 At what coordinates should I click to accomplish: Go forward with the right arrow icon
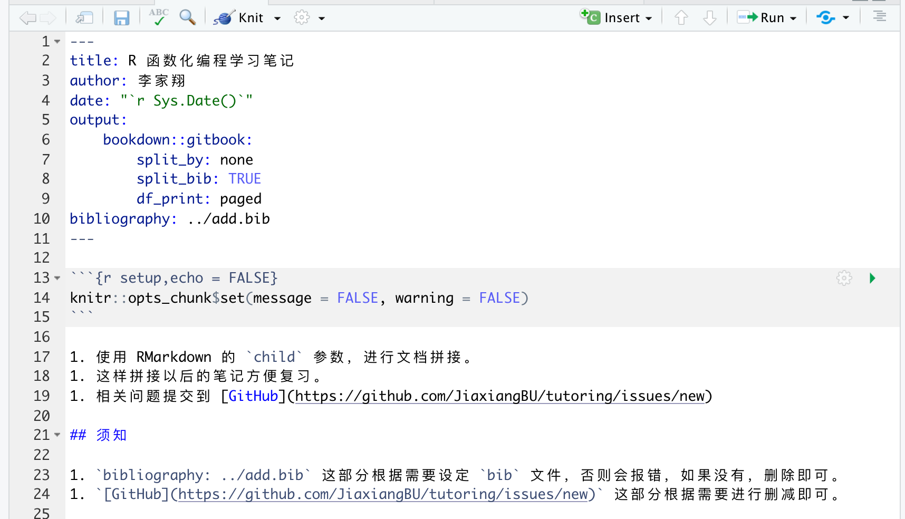point(48,18)
